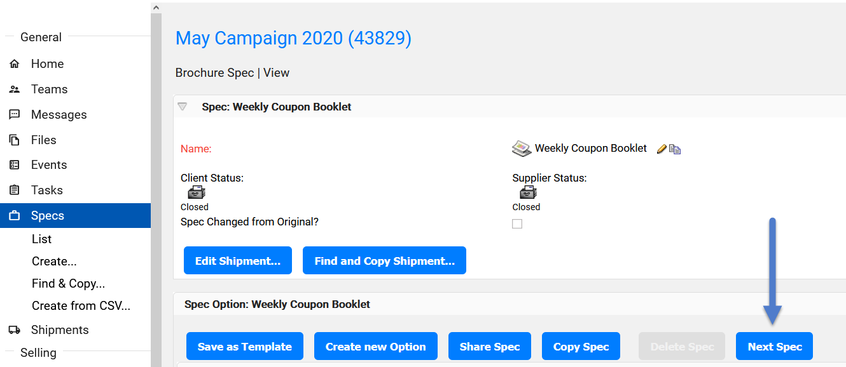
Task: Click the Events calendar icon
Action: click(x=14, y=165)
